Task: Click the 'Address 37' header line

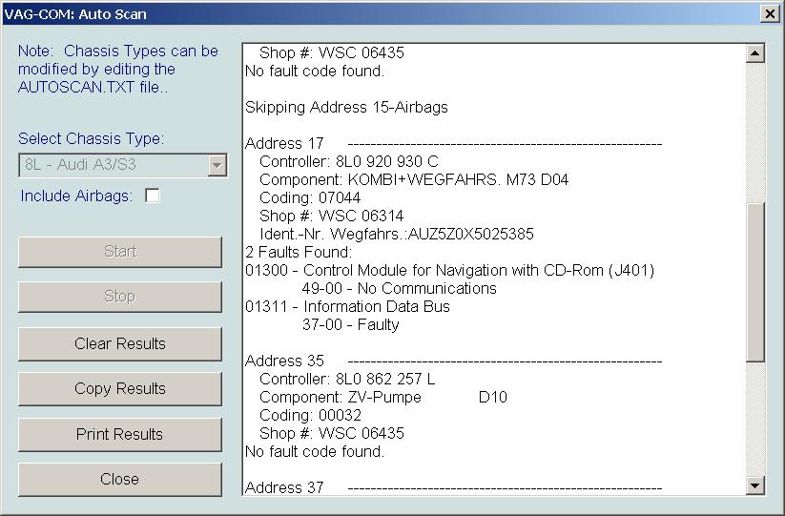Action: tap(454, 487)
